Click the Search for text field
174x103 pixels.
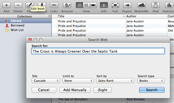click(x=98, y=51)
